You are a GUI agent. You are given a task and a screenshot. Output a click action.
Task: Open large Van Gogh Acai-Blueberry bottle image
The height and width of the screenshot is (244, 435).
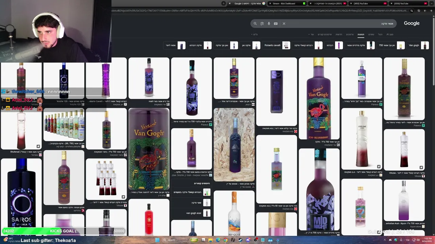coord(319,98)
